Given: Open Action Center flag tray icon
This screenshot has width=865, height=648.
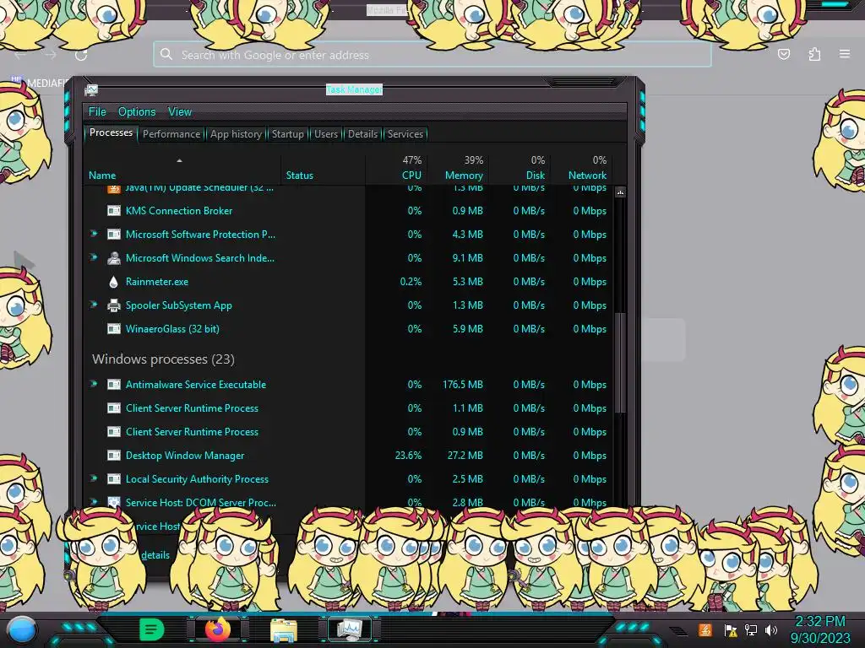Looking at the screenshot, I should (731, 630).
